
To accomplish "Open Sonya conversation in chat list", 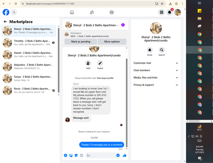I will click(29, 79).
